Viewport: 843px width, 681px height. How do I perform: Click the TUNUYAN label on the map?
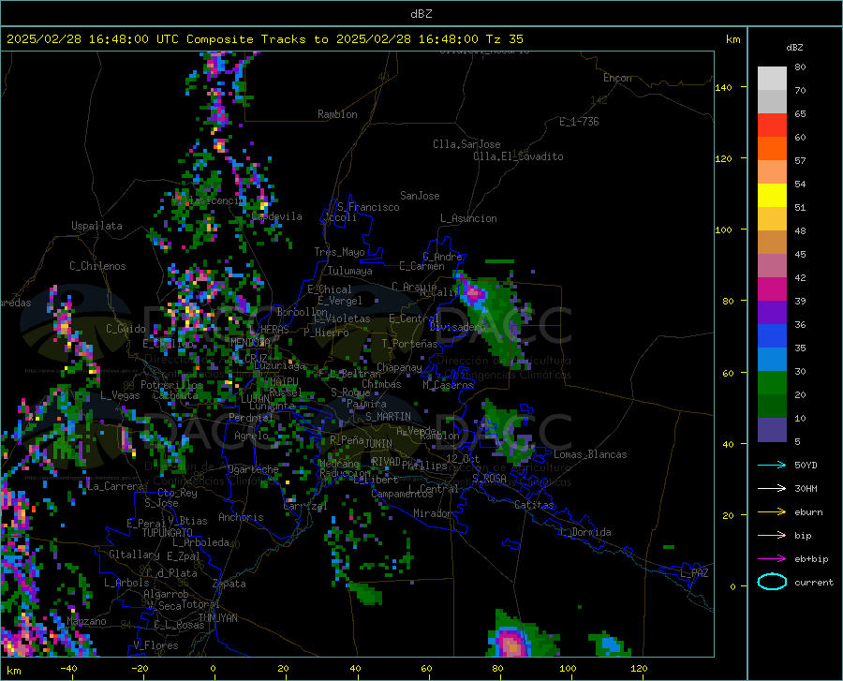coord(218,618)
